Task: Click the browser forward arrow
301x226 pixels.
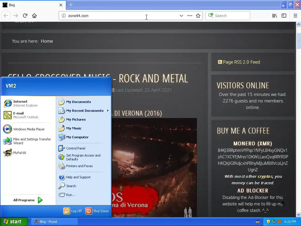Action: 16,16
